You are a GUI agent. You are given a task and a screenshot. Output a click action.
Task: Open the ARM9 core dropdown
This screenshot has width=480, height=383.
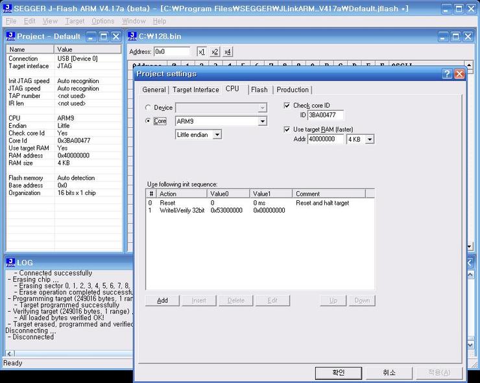[262, 121]
